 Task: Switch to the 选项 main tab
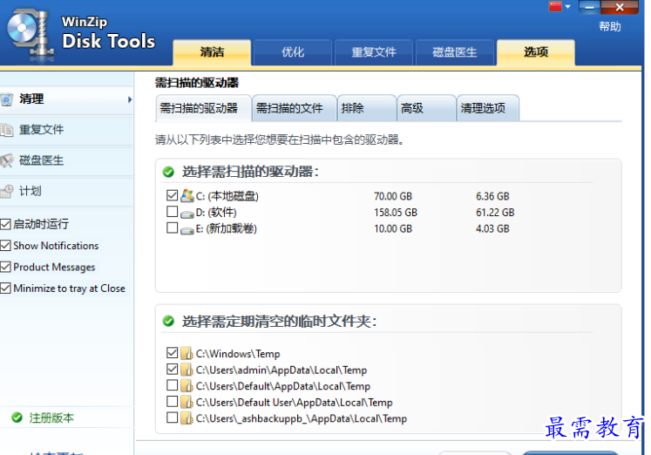(536, 52)
